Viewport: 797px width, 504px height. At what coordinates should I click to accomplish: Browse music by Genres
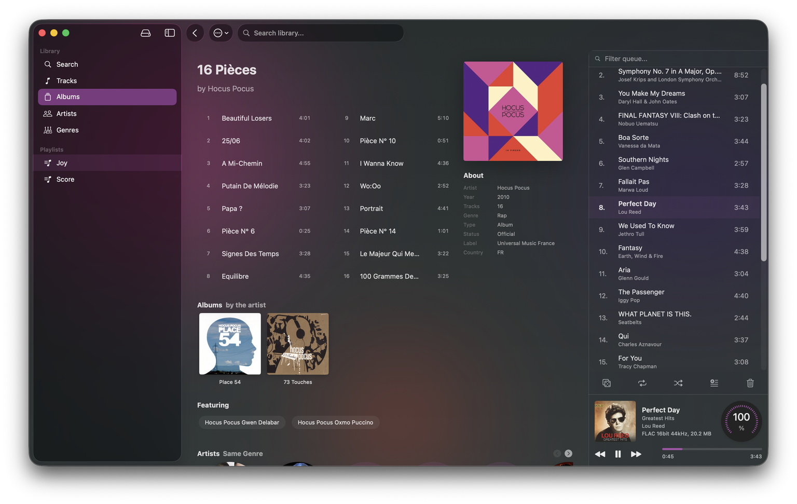pos(67,130)
